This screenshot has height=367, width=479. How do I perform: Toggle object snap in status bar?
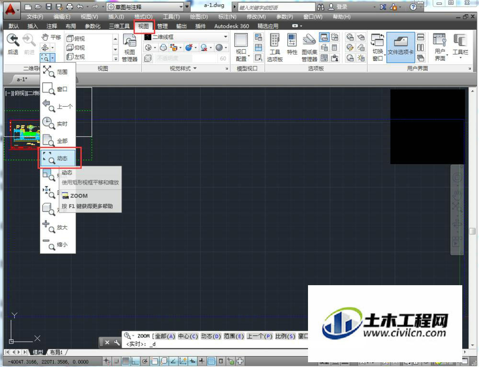(154, 361)
